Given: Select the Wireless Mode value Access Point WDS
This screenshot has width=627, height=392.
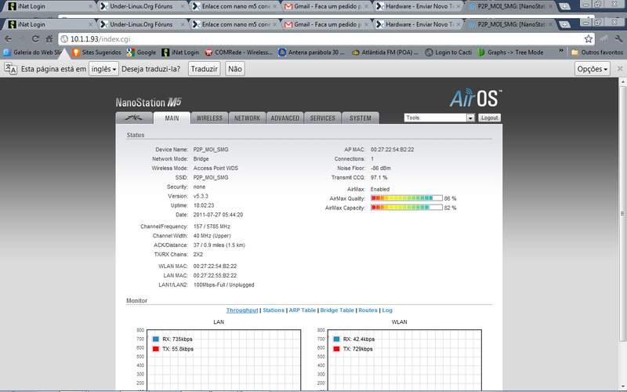Looking at the screenshot, I should click(x=216, y=169).
